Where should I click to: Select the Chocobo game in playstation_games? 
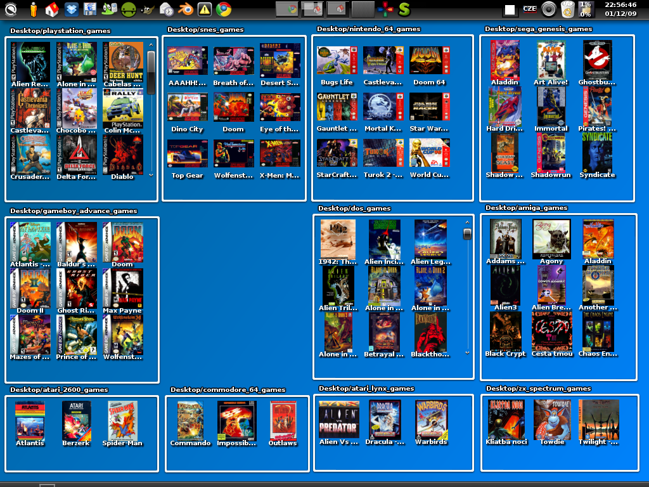pyautogui.click(x=76, y=111)
